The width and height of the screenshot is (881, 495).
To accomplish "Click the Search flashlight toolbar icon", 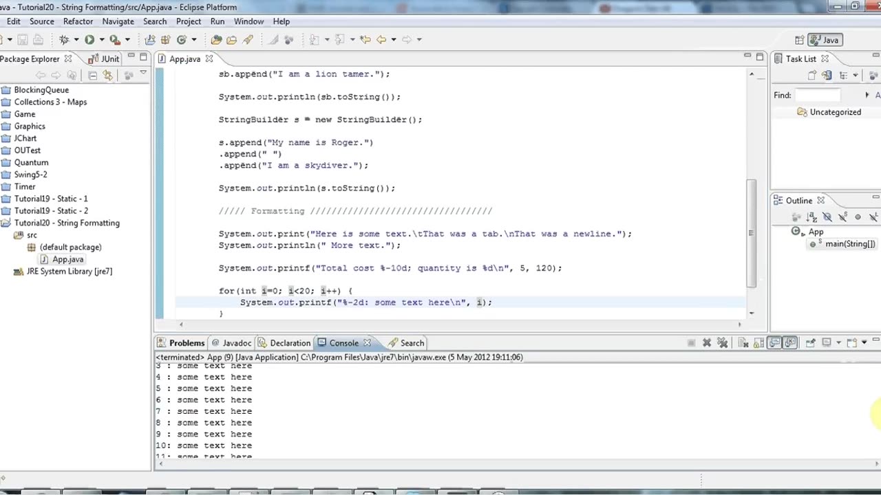I will click(248, 40).
